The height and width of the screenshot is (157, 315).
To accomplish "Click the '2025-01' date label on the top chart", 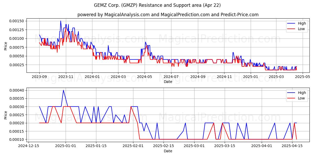I will pos(250,77).
